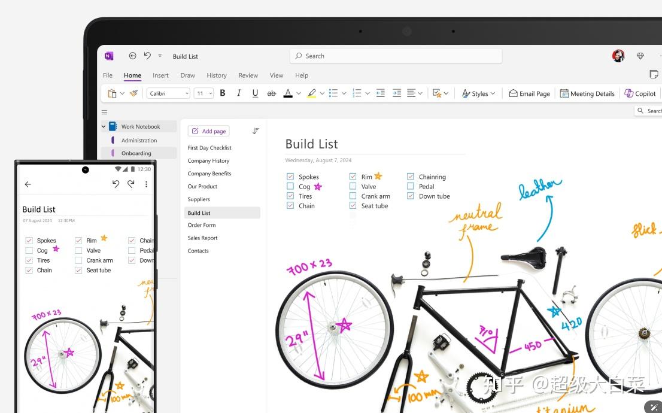Click the paragraph alignment icon
The image size is (662, 413).
point(411,93)
